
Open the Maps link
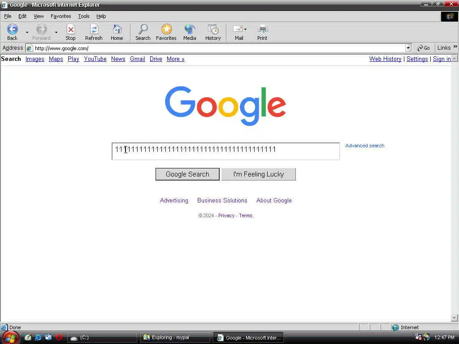pyautogui.click(x=56, y=59)
